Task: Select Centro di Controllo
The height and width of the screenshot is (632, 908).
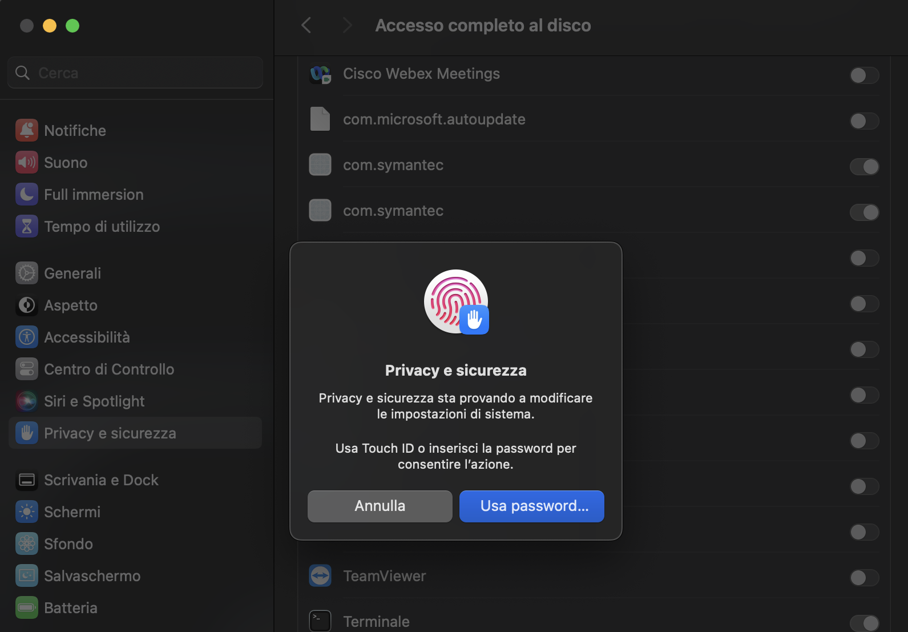Action: [135, 369]
